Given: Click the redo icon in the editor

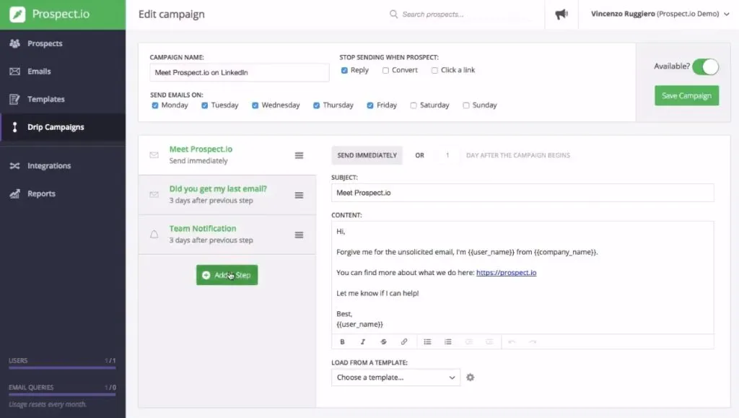Looking at the screenshot, I should 533,341.
